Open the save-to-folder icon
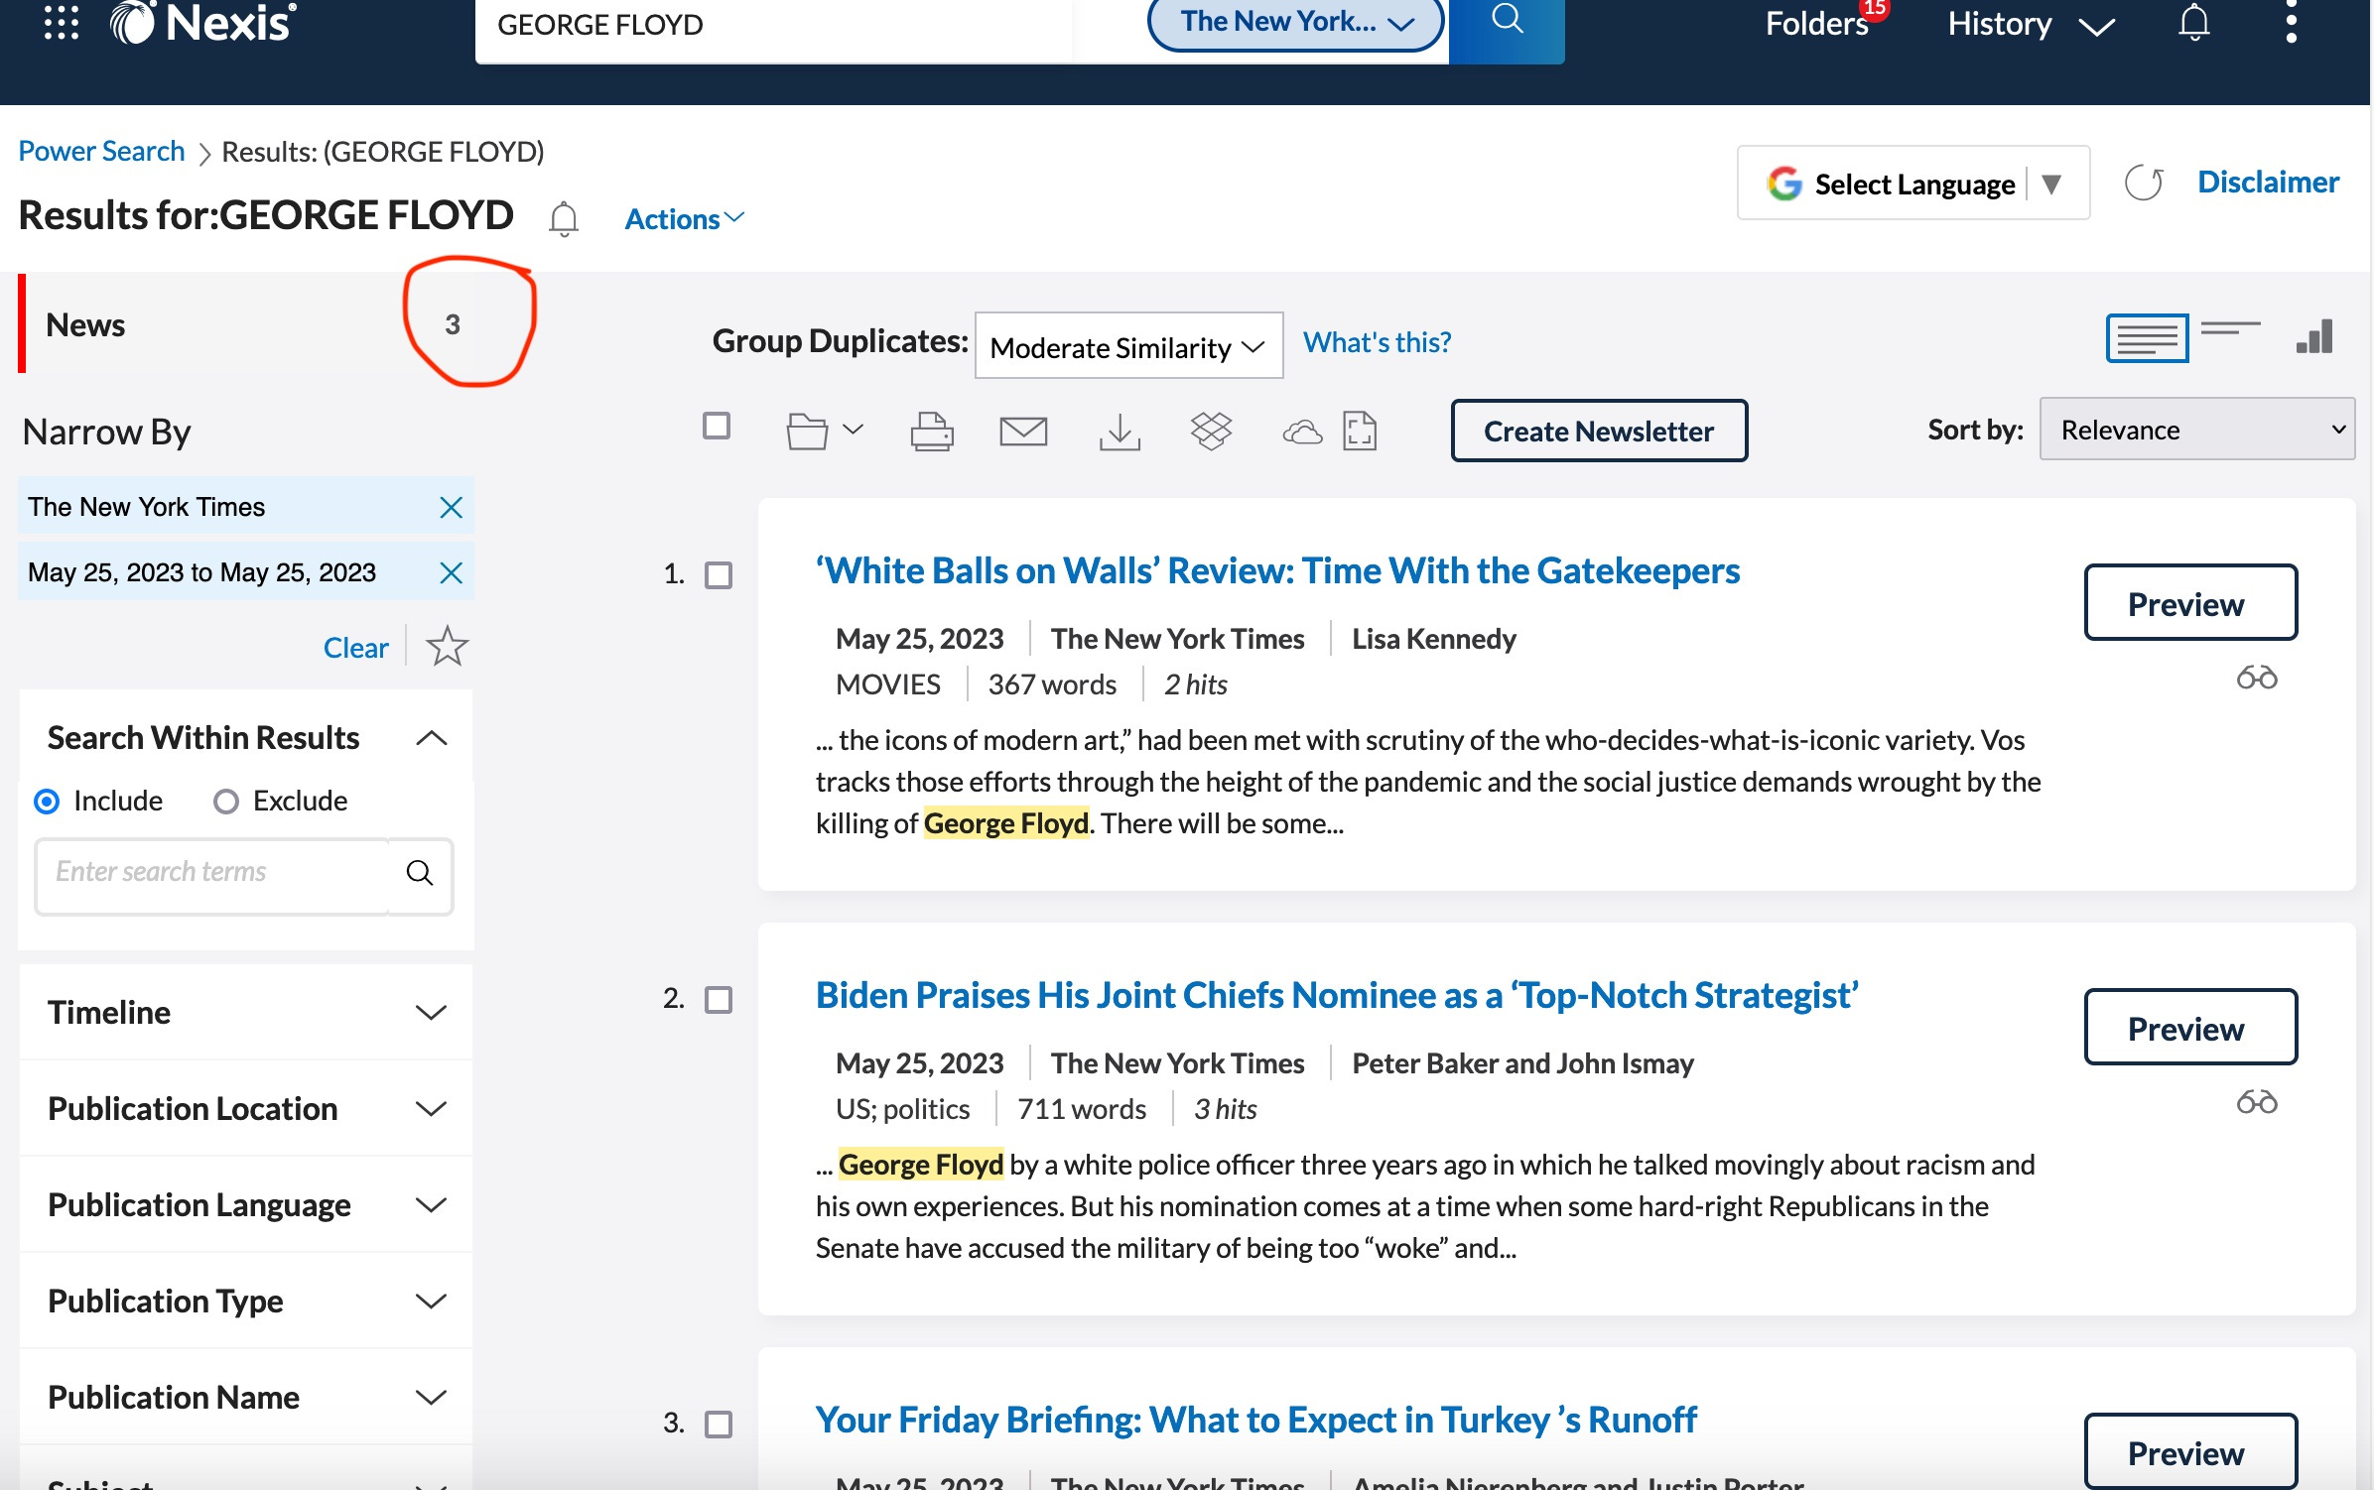The width and height of the screenshot is (2374, 1490). coord(807,432)
